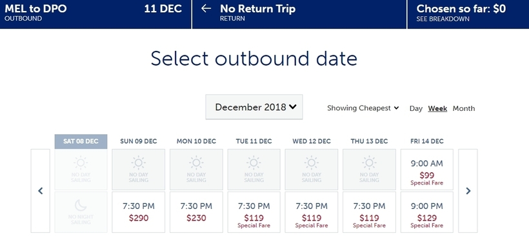The image size is (529, 236).
Task: Switch to Day view
Action: [415, 108]
